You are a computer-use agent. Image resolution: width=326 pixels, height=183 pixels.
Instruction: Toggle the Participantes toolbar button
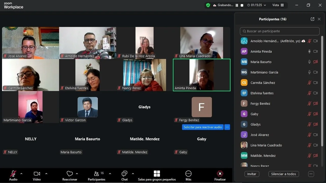pyautogui.click(x=97, y=176)
